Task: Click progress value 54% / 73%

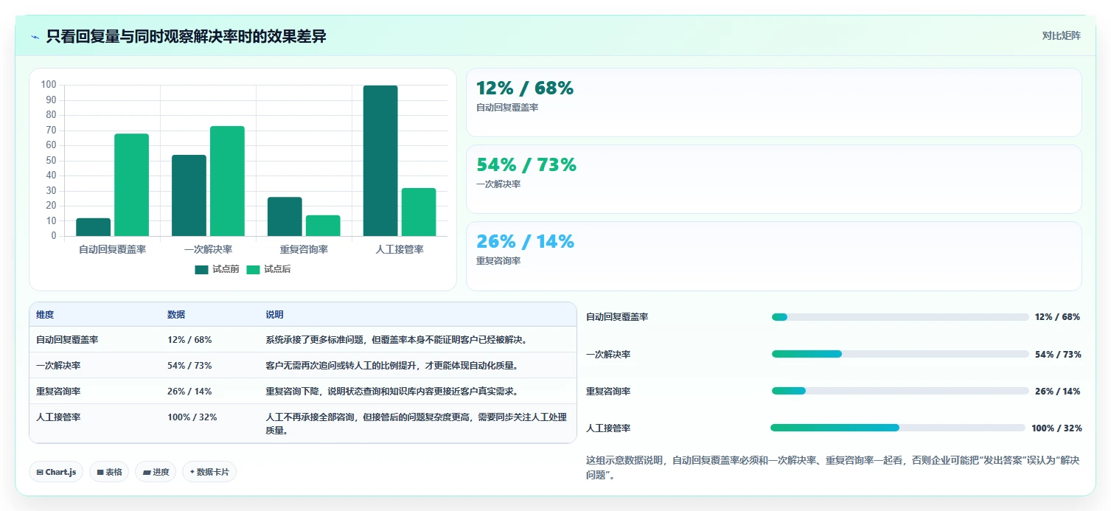Action: point(1058,355)
